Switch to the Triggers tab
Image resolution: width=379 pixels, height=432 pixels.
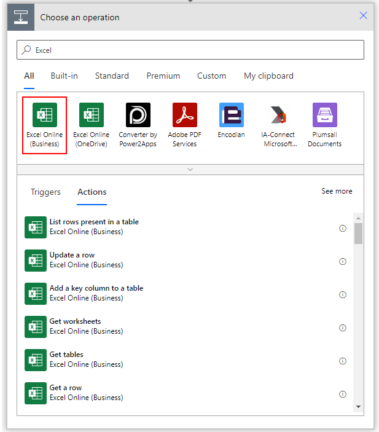[45, 192]
